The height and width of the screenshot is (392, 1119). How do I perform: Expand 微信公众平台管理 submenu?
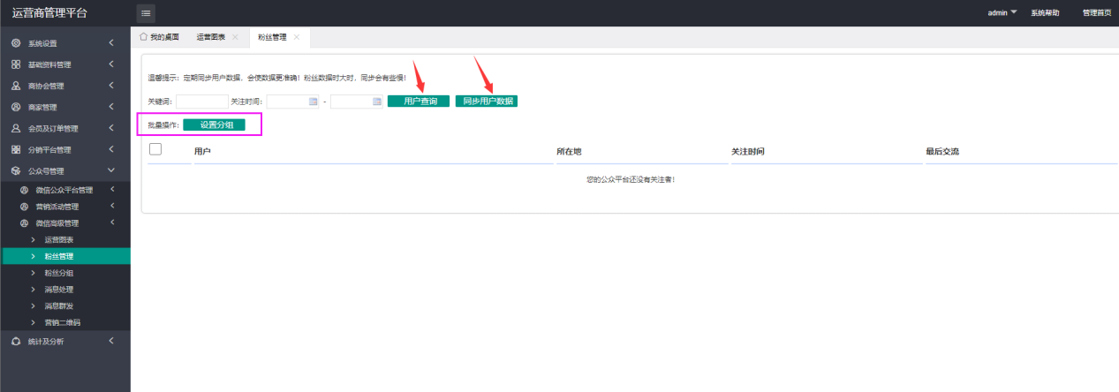[x=112, y=190]
